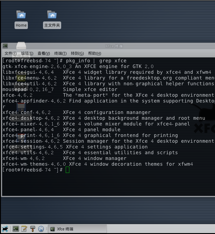Open the 编辑(E) menu
Screen dimensions: 215x234
point(27,54)
